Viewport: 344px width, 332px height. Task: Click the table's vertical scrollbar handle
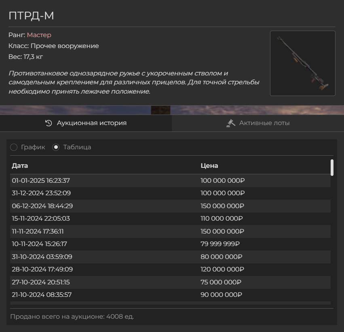(x=332, y=167)
